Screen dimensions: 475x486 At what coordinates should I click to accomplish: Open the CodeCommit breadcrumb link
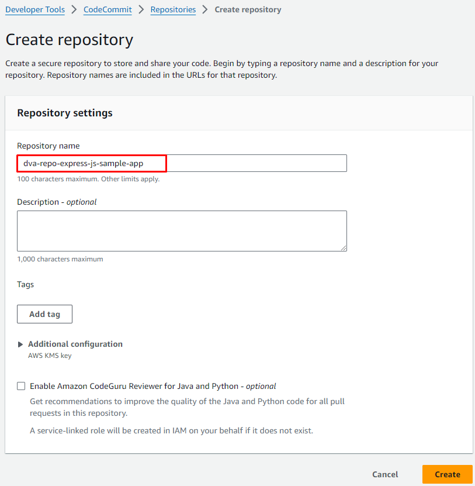click(108, 10)
